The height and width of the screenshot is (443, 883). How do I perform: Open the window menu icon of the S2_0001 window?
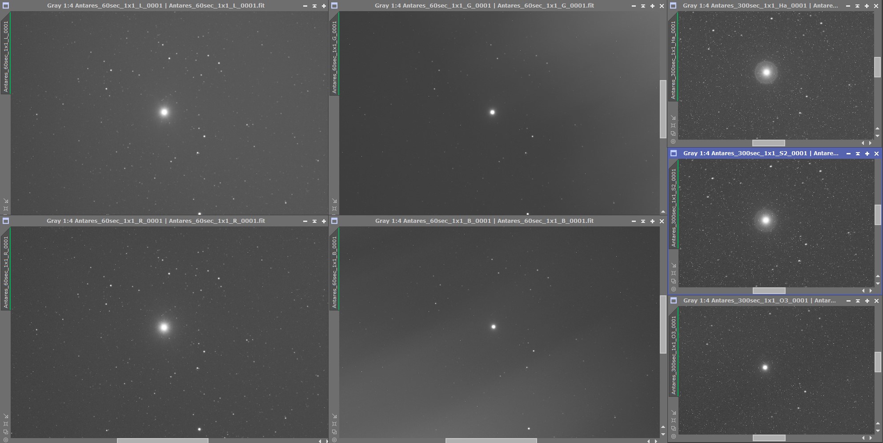click(x=674, y=153)
